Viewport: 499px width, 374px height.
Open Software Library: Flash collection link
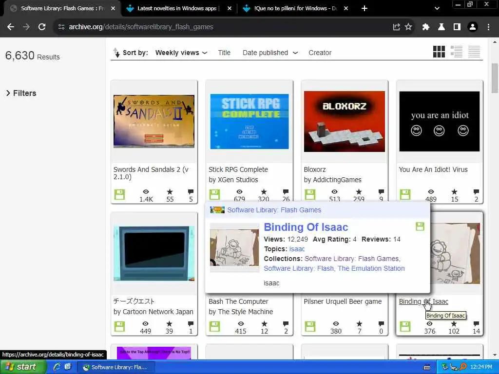point(299,268)
